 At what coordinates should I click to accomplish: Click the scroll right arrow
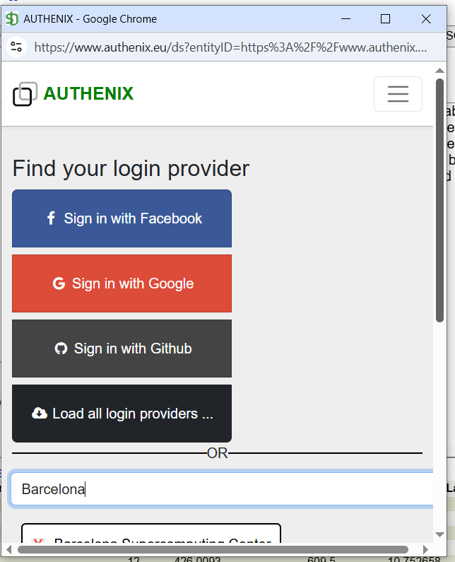tap(425, 549)
